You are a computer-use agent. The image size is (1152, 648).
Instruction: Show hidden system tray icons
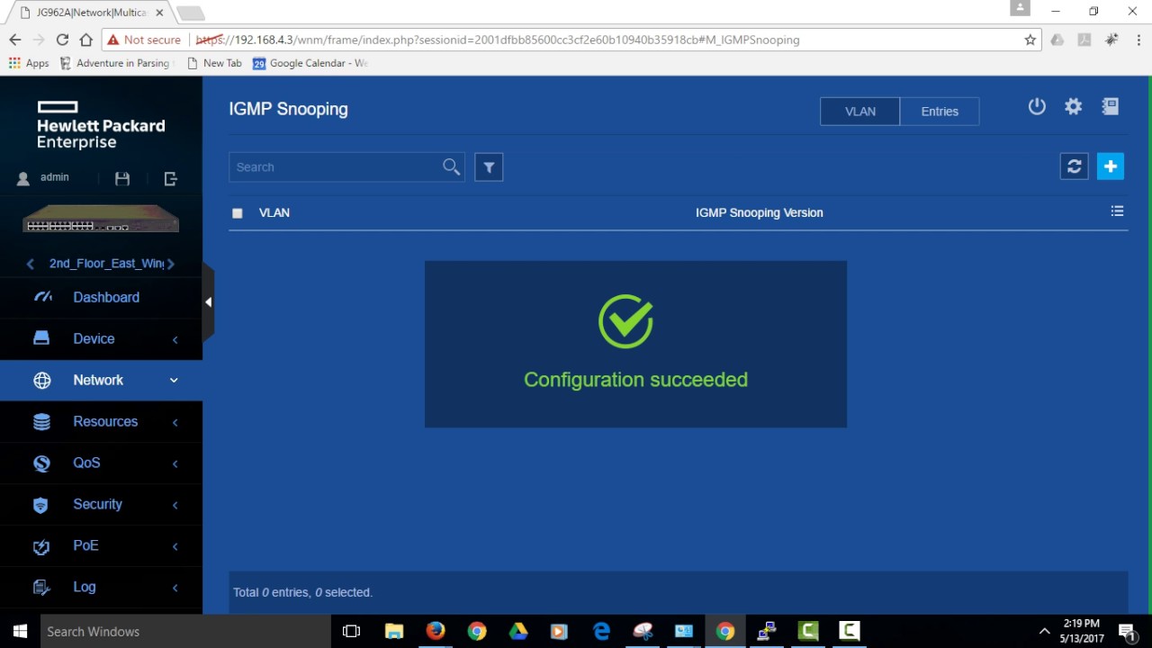(1044, 631)
